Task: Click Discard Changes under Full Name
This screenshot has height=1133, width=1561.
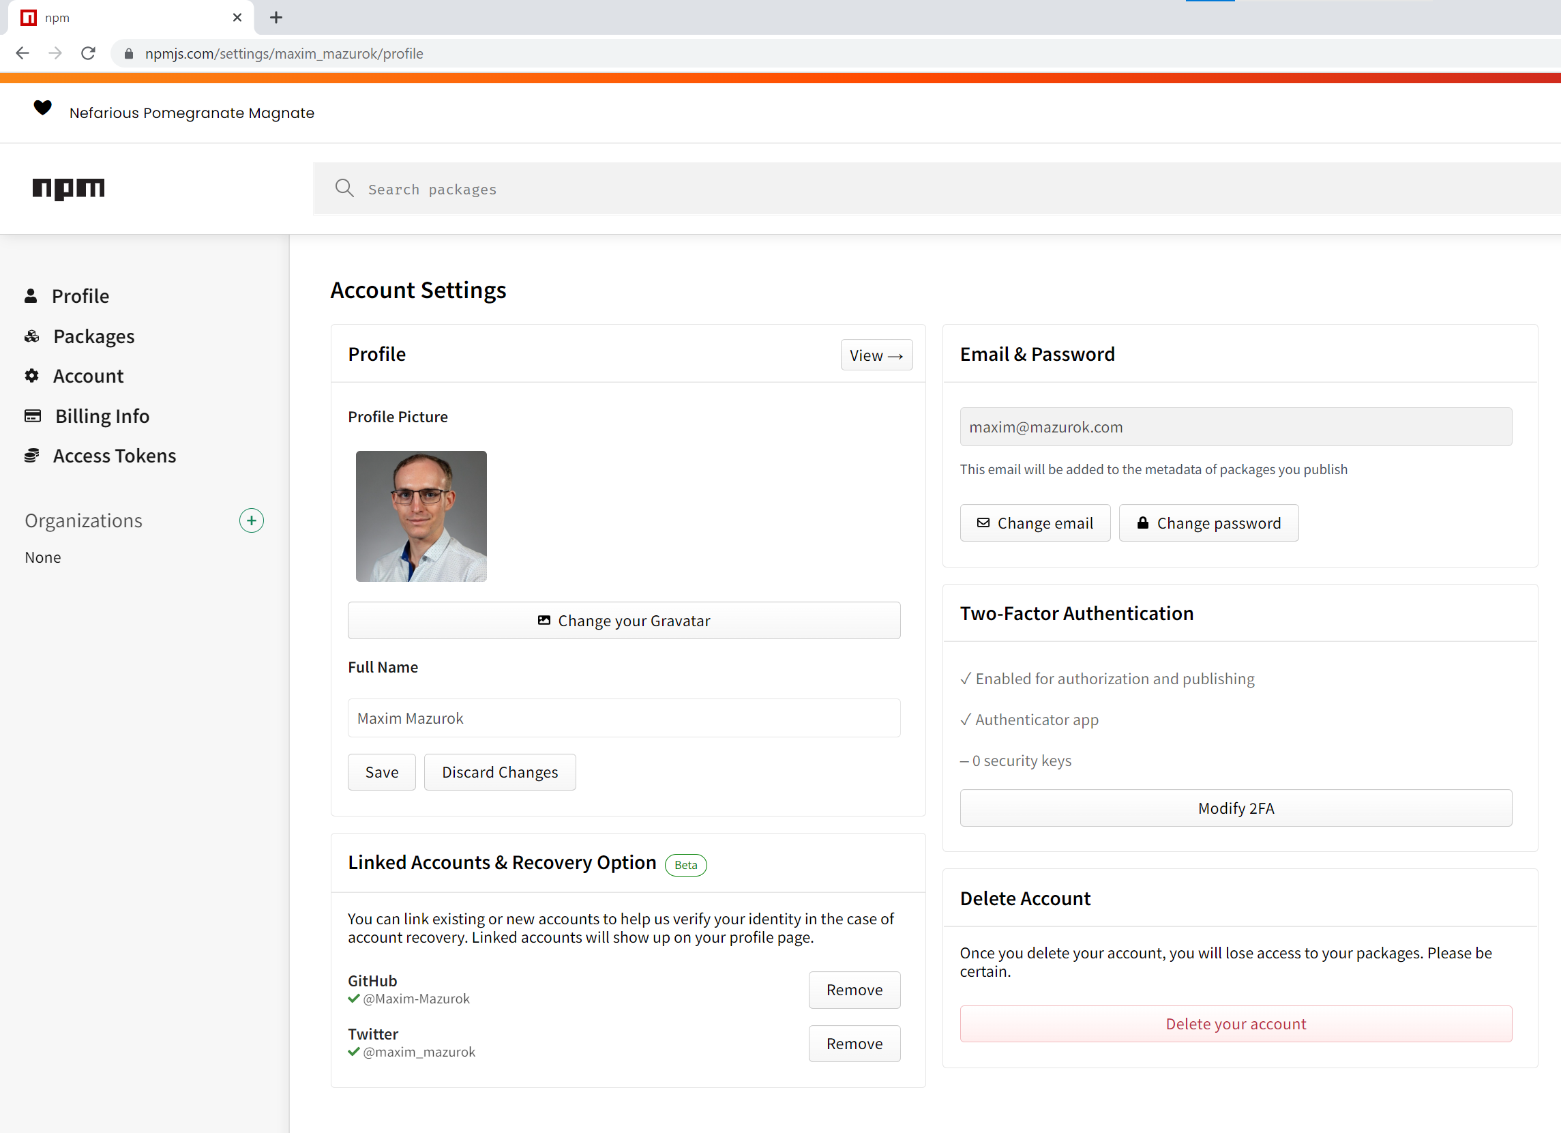Action: [500, 771]
